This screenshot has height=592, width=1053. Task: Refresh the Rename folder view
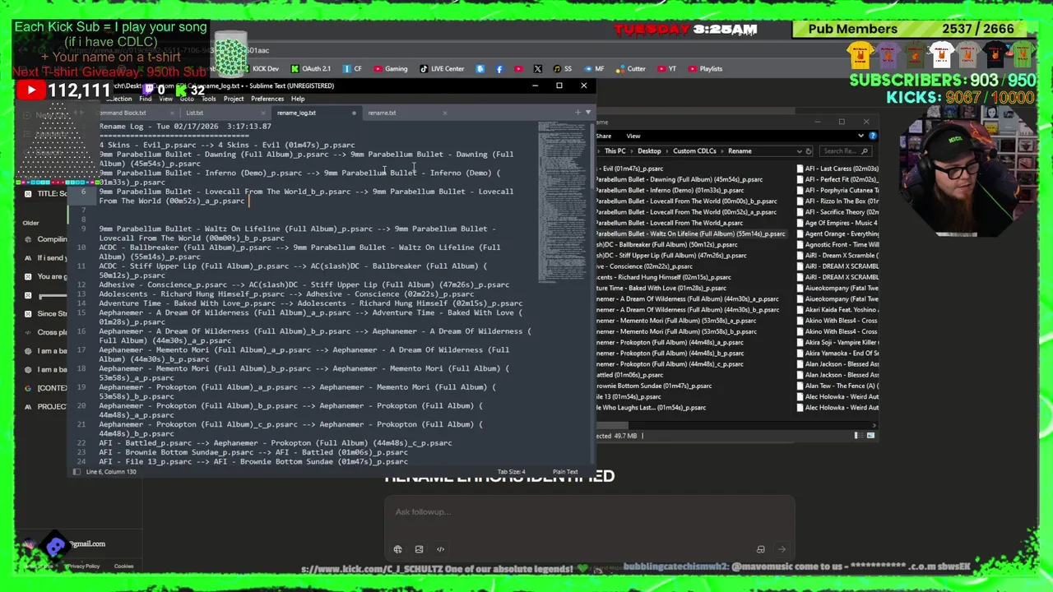(809, 151)
